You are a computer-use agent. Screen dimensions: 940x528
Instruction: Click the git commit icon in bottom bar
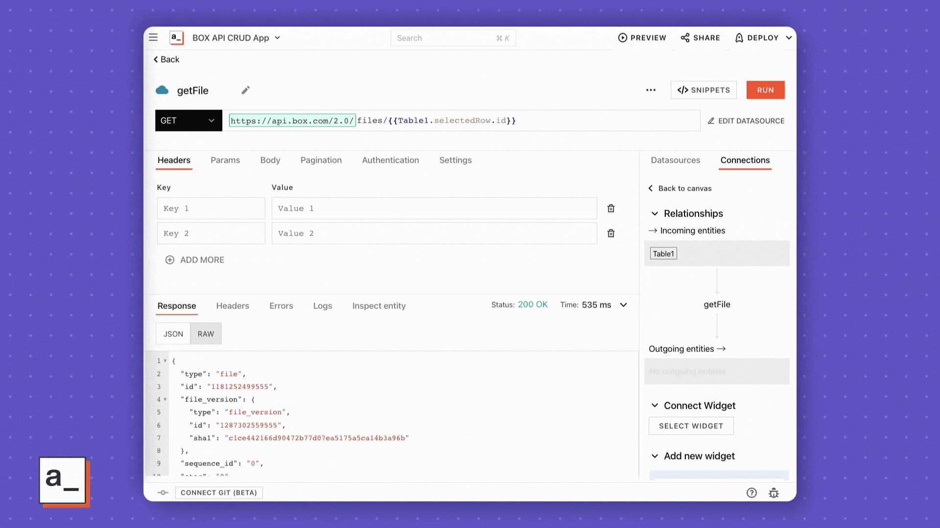click(163, 493)
